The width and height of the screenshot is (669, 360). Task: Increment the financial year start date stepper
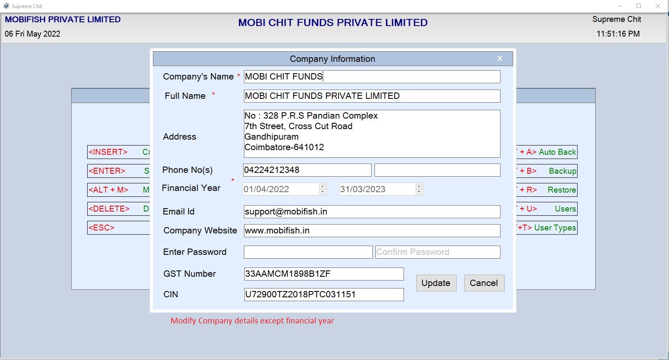(321, 186)
